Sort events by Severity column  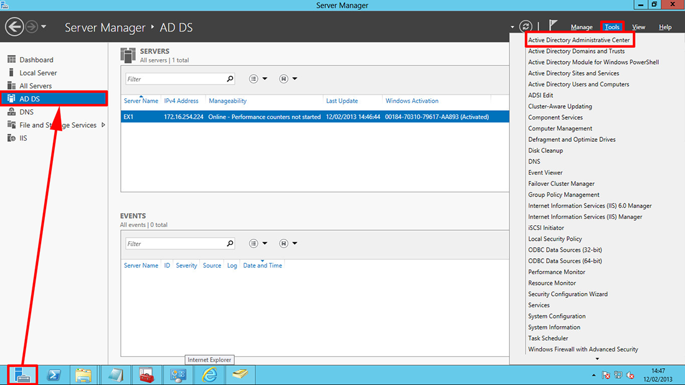(186, 266)
